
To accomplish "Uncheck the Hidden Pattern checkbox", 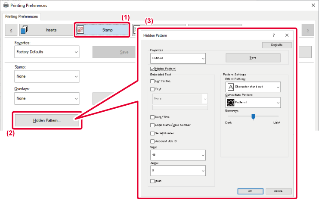I will click(152, 69).
